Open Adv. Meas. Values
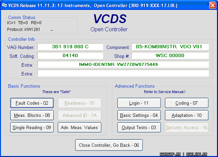The height and width of the screenshot is (157, 218). [x=79, y=127]
